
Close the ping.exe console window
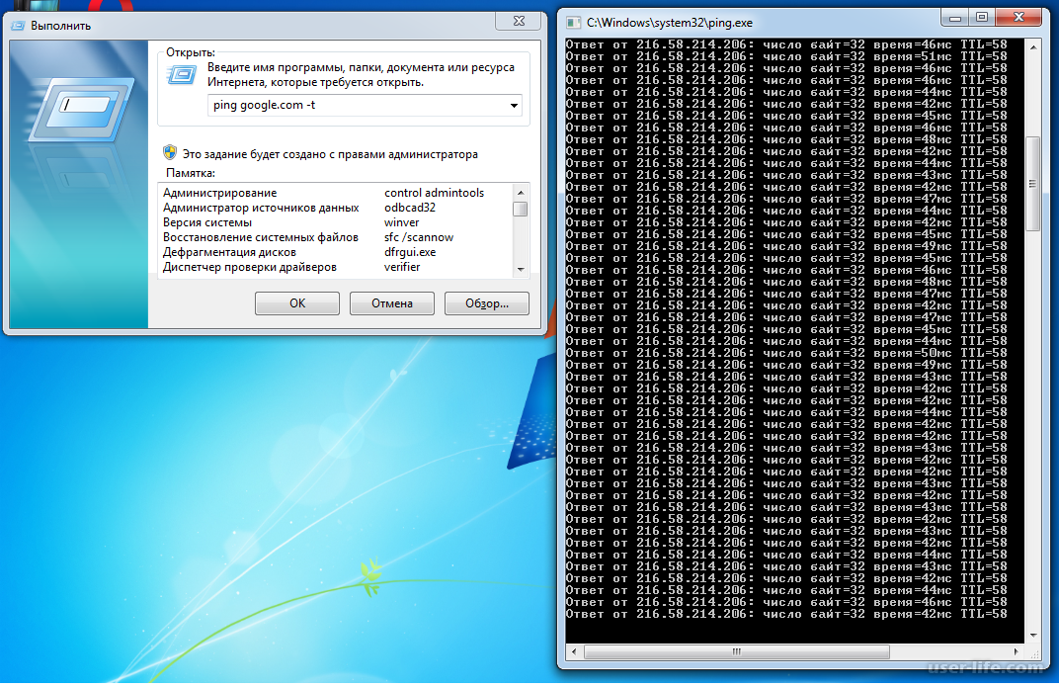click(x=1019, y=18)
